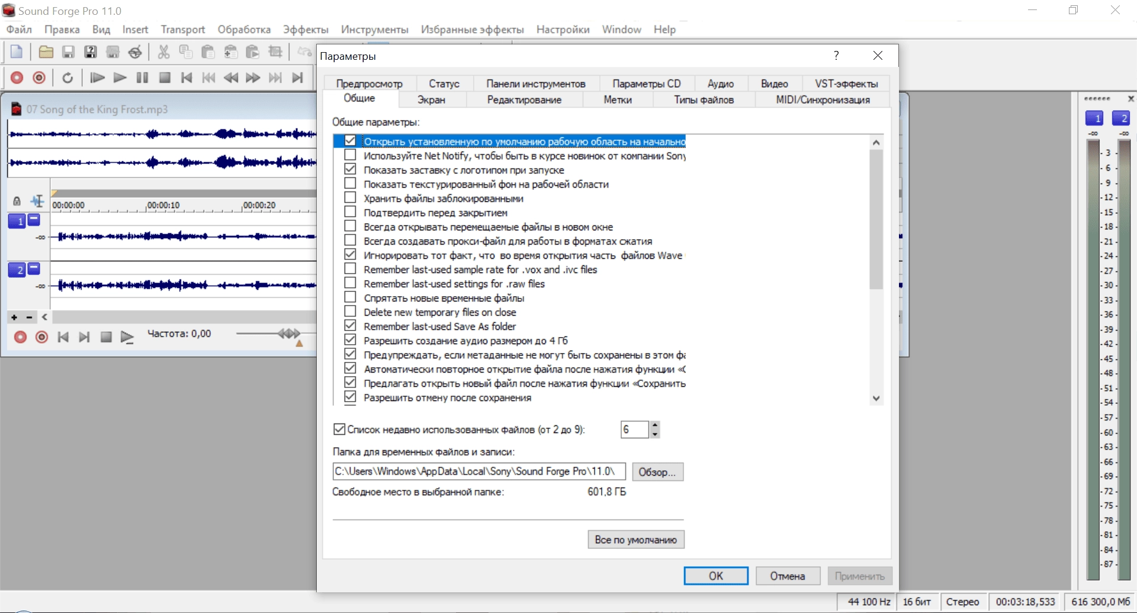Toggle Loop playback circular arrow icon
Image resolution: width=1137 pixels, height=613 pixels.
click(x=68, y=78)
